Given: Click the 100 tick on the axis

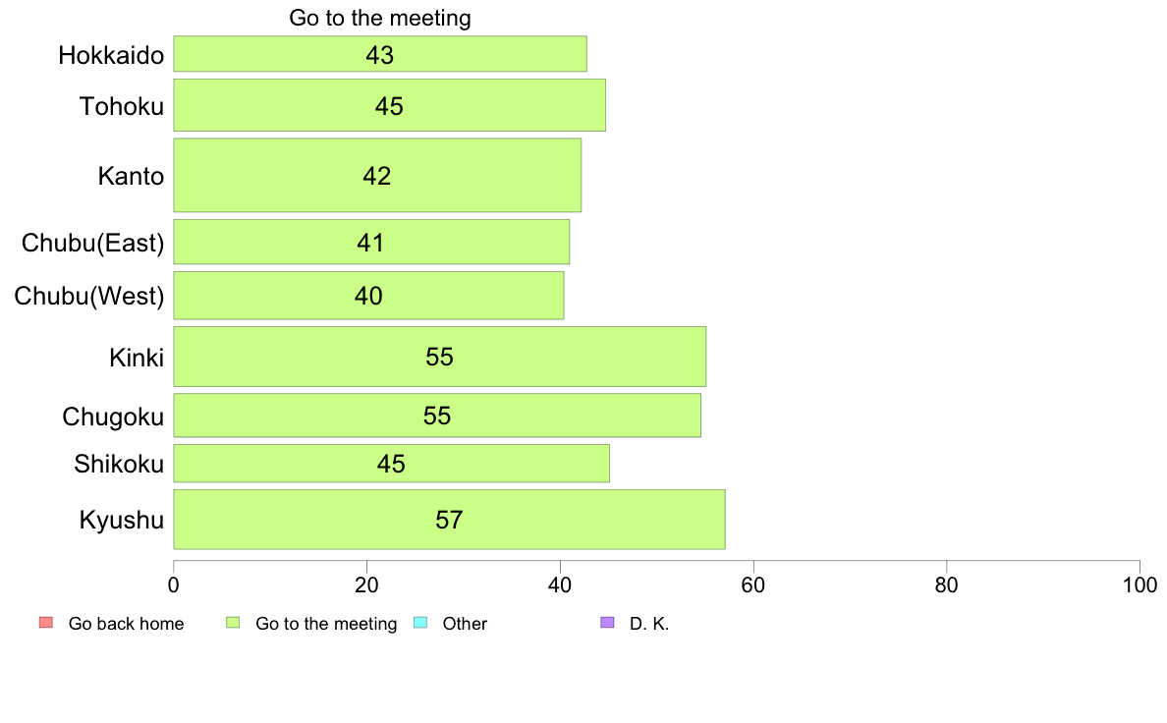Looking at the screenshot, I should pos(1139,585).
